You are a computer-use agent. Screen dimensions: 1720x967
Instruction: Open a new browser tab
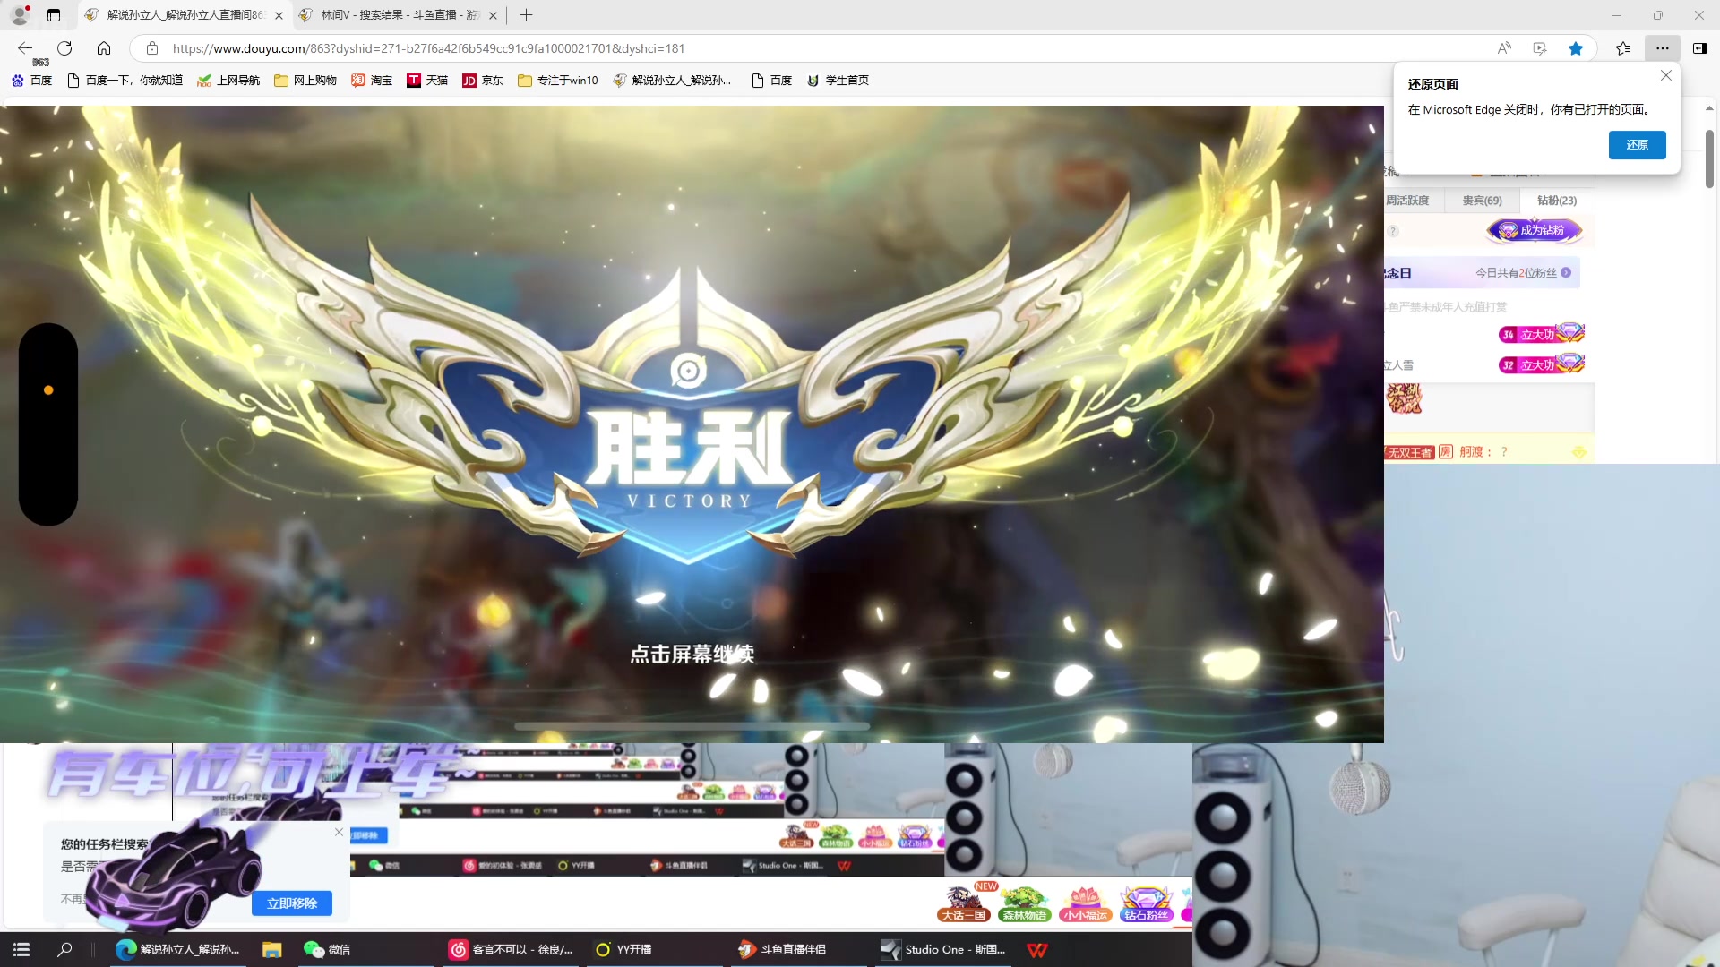(x=526, y=15)
